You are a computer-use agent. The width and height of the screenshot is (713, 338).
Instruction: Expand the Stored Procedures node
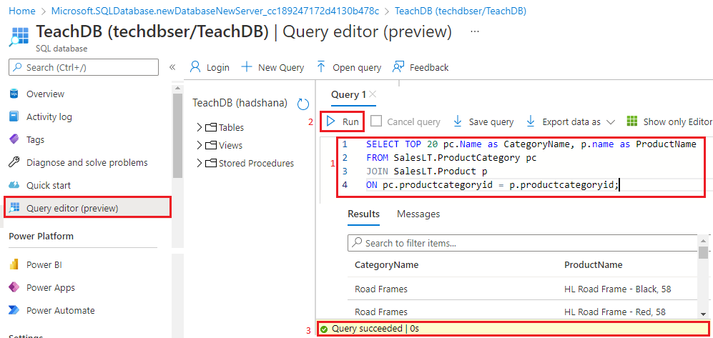pos(199,163)
